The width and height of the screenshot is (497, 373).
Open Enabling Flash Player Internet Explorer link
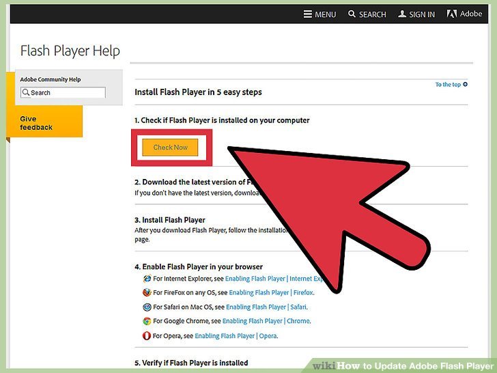tap(274, 279)
